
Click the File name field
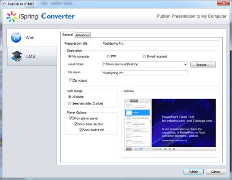144,73
